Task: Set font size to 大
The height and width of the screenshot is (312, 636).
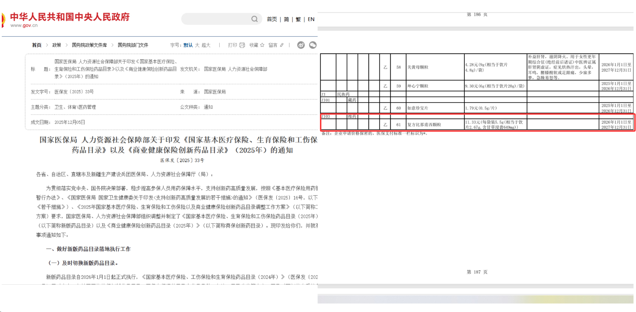Action: [197, 45]
